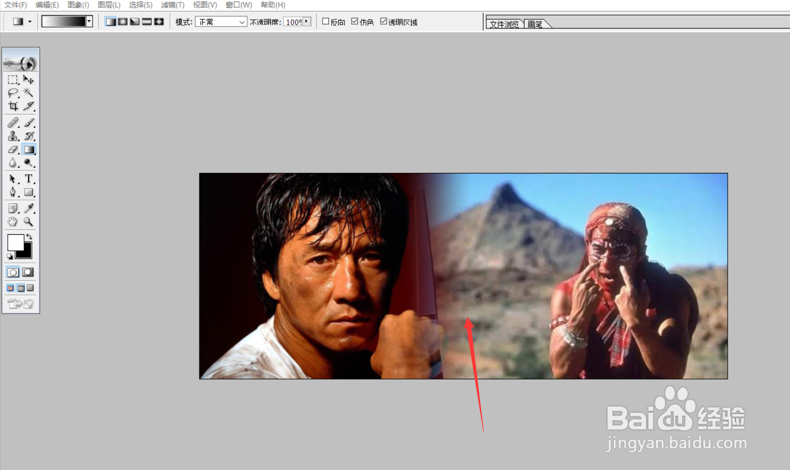Switch to Full Screen with menu bar

coord(21,288)
